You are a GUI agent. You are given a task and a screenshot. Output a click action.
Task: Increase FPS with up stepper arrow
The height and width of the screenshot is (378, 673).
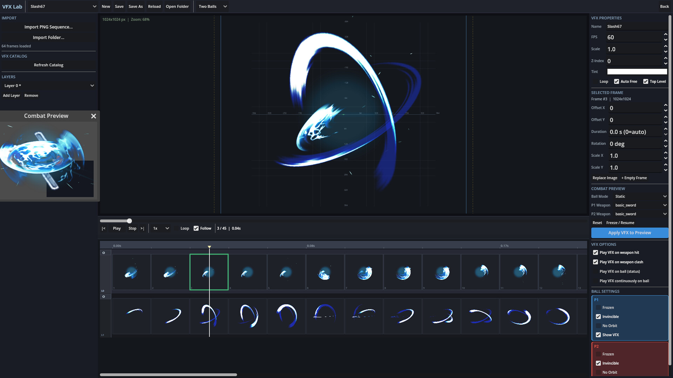pyautogui.click(x=665, y=34)
